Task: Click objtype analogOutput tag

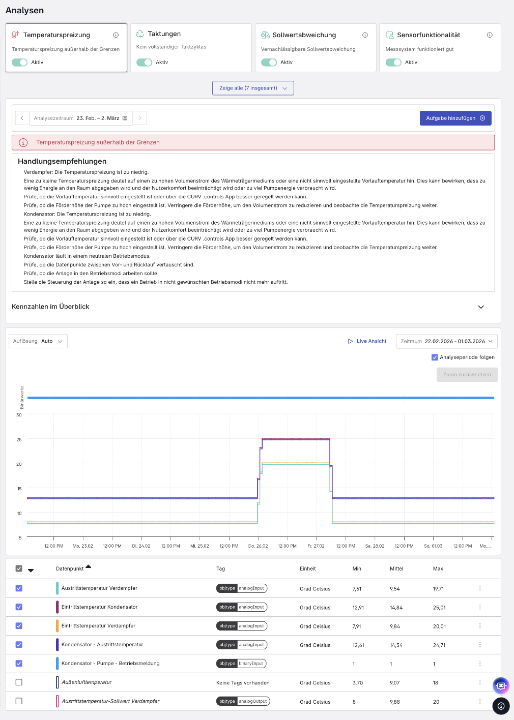Action: coord(243,701)
